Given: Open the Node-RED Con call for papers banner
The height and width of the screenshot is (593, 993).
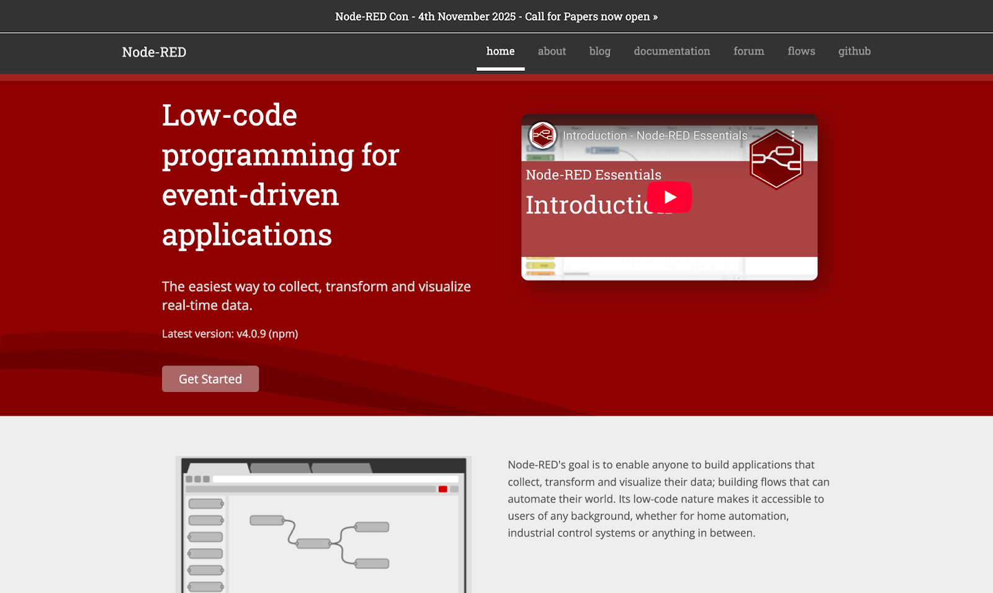Looking at the screenshot, I should coord(496,17).
